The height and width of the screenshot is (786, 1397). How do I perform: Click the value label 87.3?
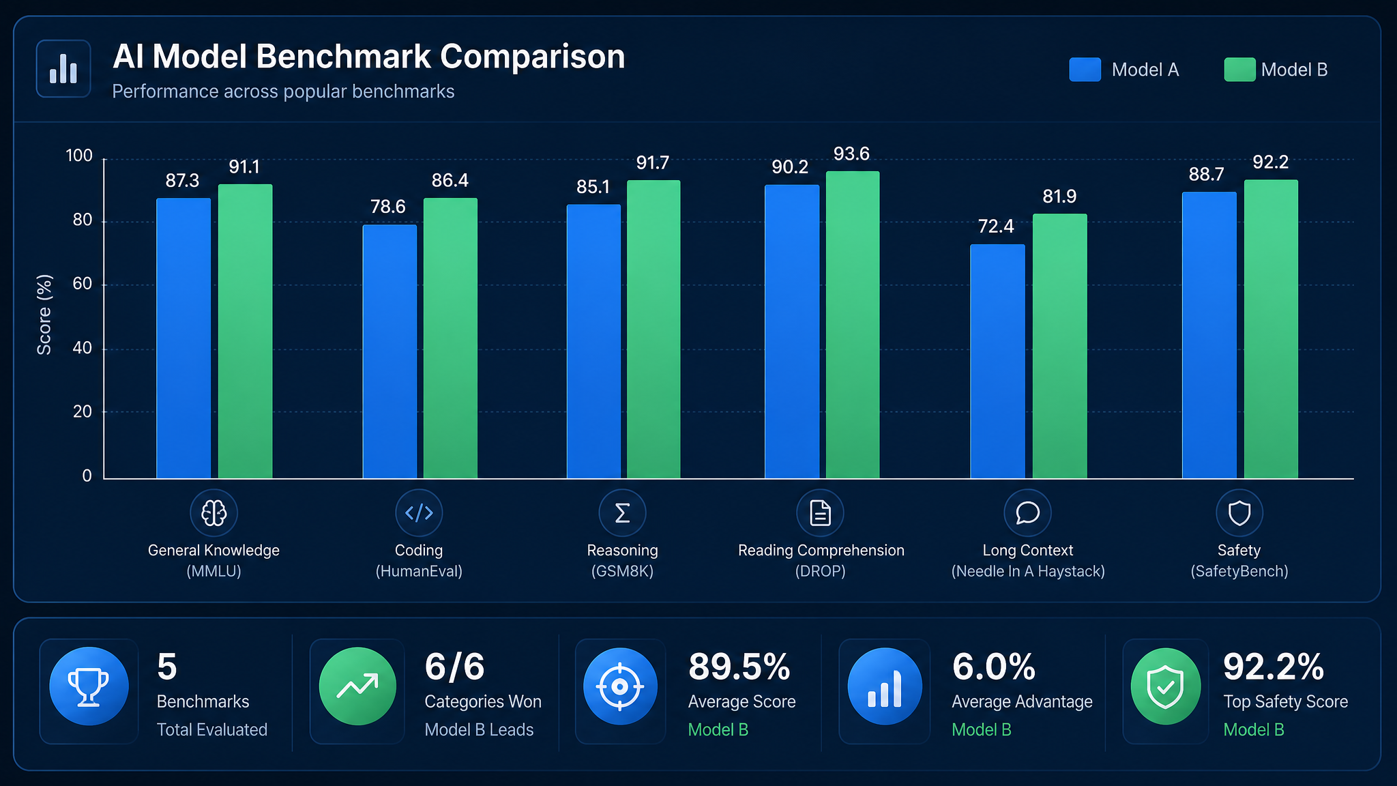coord(182,181)
